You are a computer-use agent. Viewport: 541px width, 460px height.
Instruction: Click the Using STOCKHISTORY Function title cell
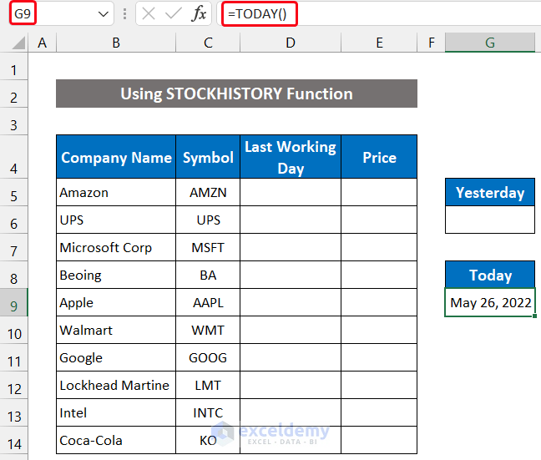(236, 94)
